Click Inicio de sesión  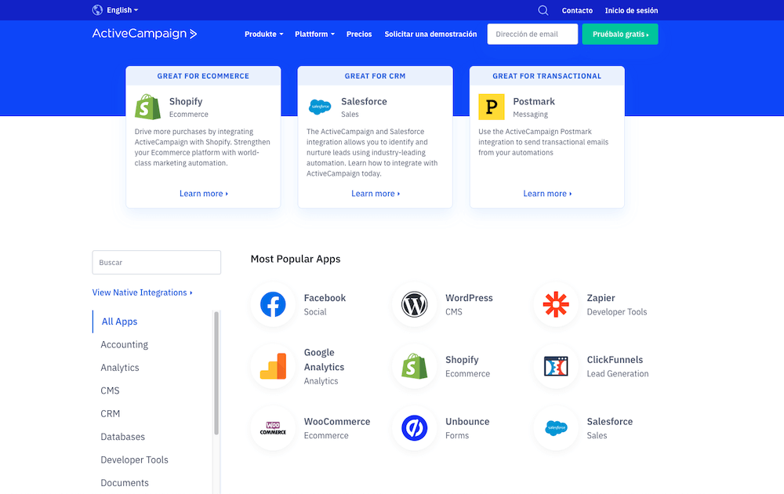pos(631,10)
